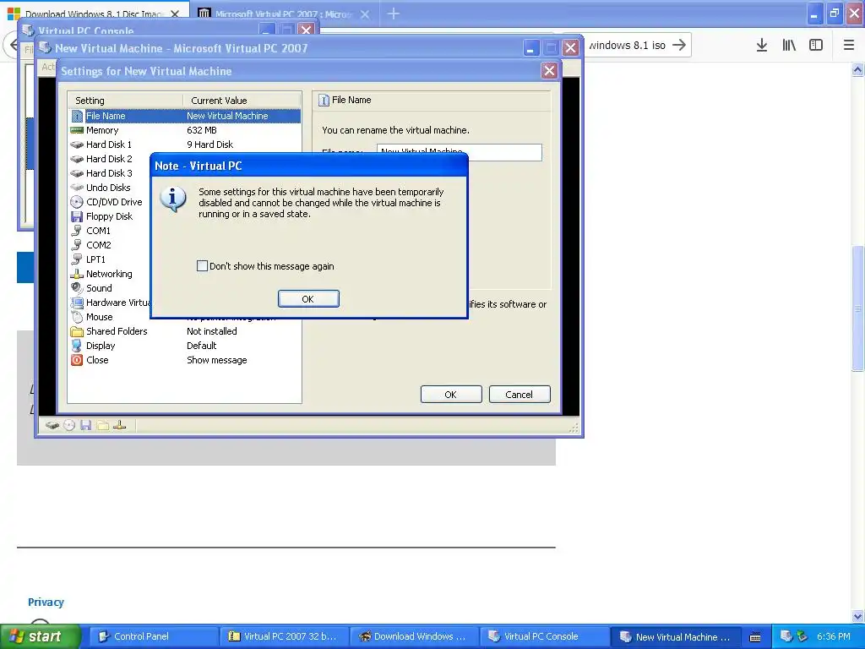Select the Undo Disks icon
This screenshot has height=649, width=865.
[77, 188]
